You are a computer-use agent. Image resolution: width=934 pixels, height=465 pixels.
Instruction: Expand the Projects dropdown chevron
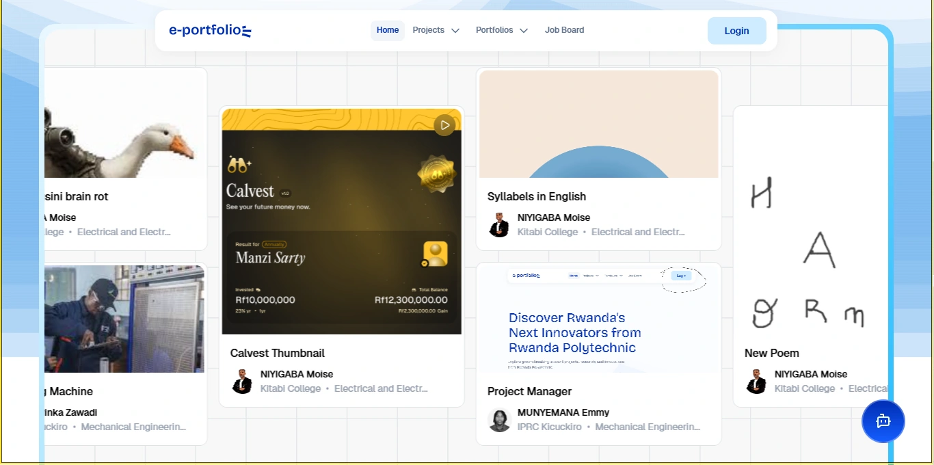[455, 31]
